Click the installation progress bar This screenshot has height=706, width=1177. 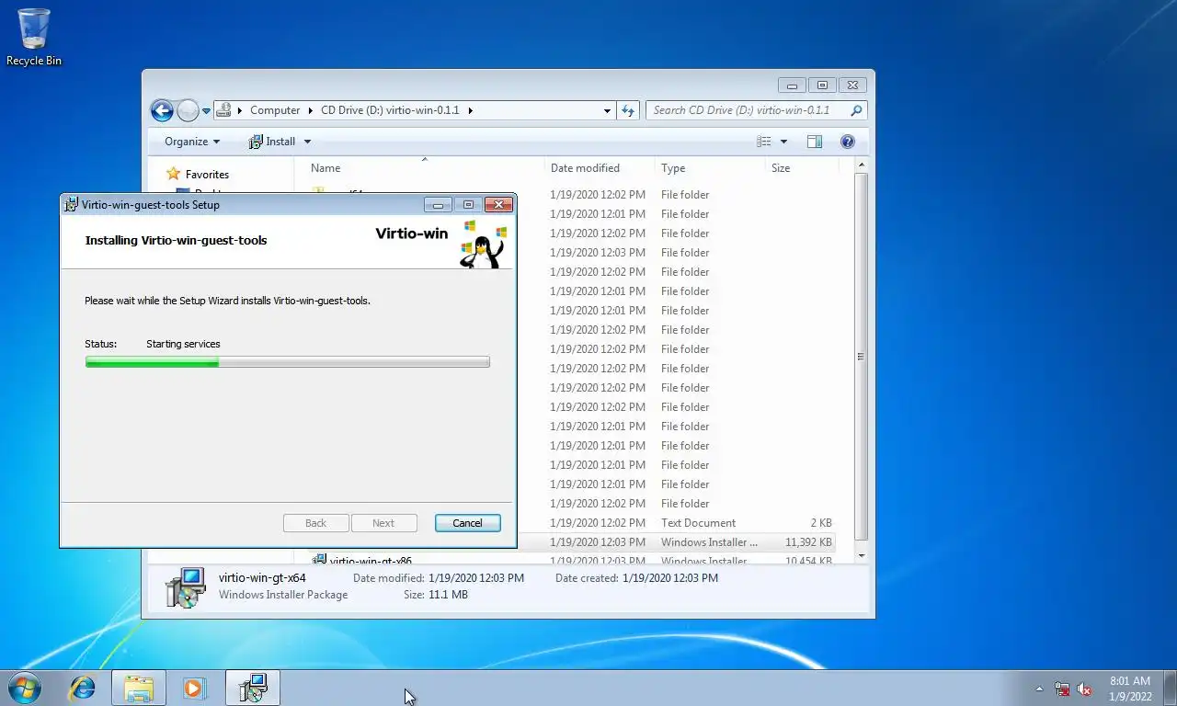click(x=287, y=362)
